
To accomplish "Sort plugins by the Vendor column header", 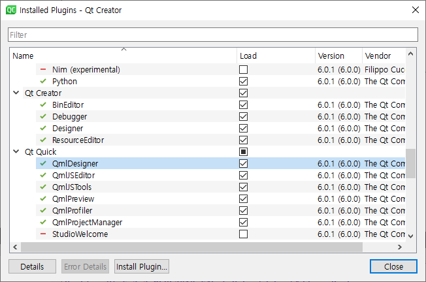I will (384, 55).
